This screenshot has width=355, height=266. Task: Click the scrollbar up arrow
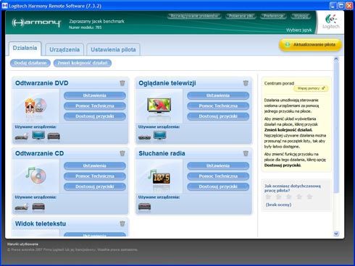(336, 59)
